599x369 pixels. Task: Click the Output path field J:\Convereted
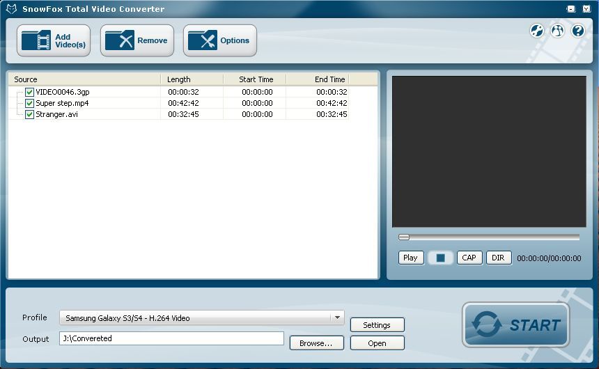171,338
